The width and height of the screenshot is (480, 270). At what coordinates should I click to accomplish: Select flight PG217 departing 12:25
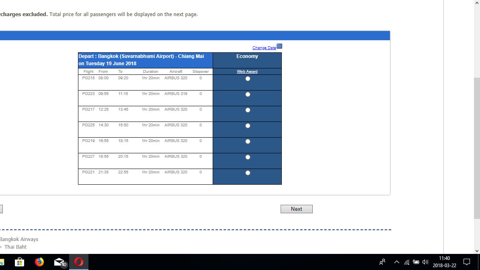tap(248, 110)
